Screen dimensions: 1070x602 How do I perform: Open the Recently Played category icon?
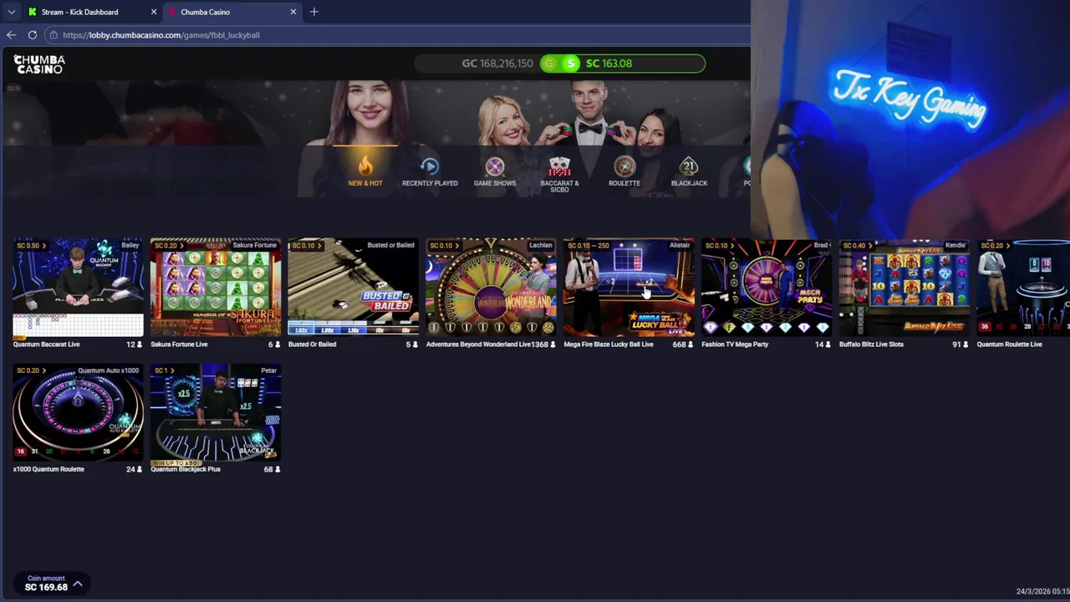430,171
